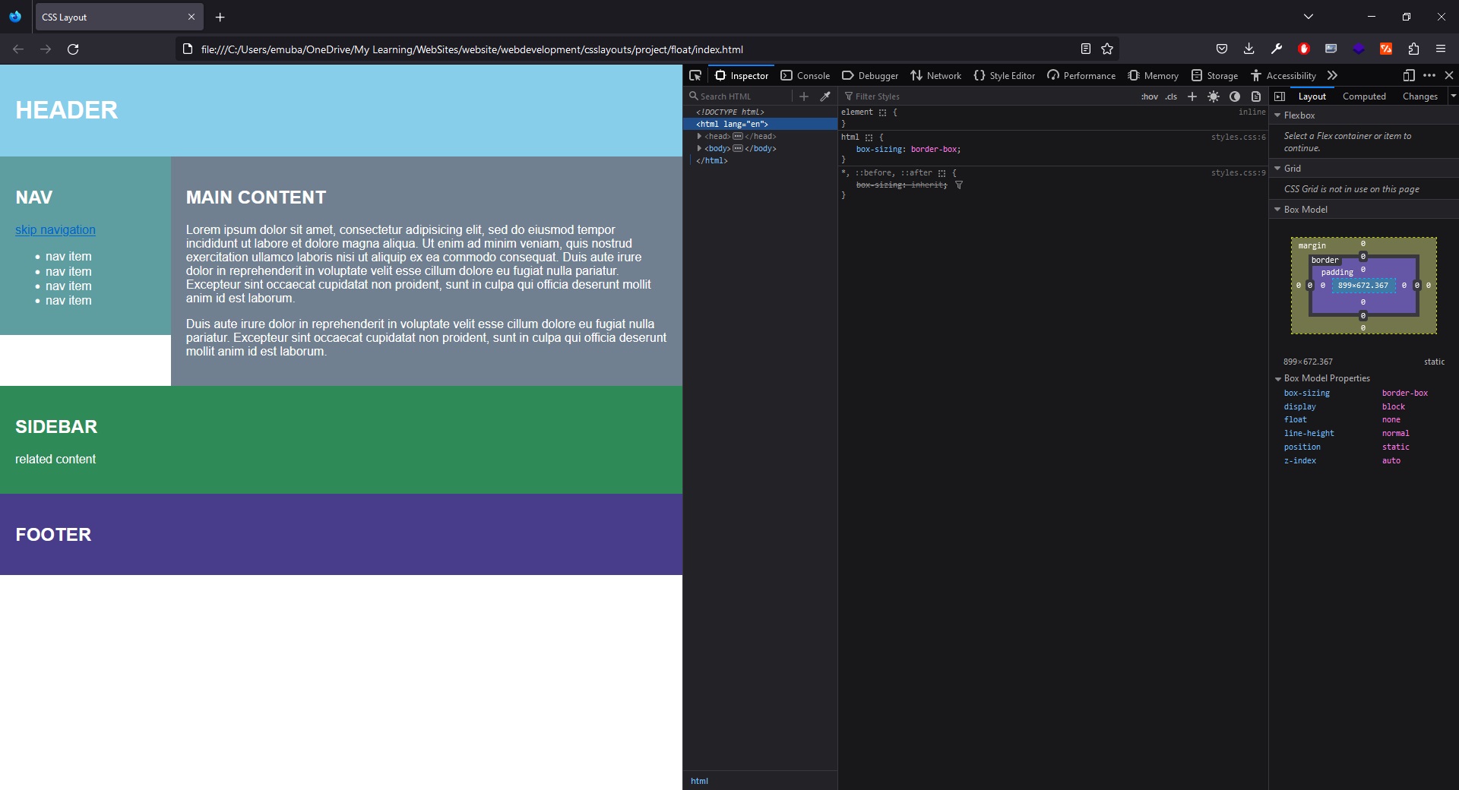Expand collapsed body children ellipsis badge
Screen dimensions: 1459x790
(x=737, y=148)
